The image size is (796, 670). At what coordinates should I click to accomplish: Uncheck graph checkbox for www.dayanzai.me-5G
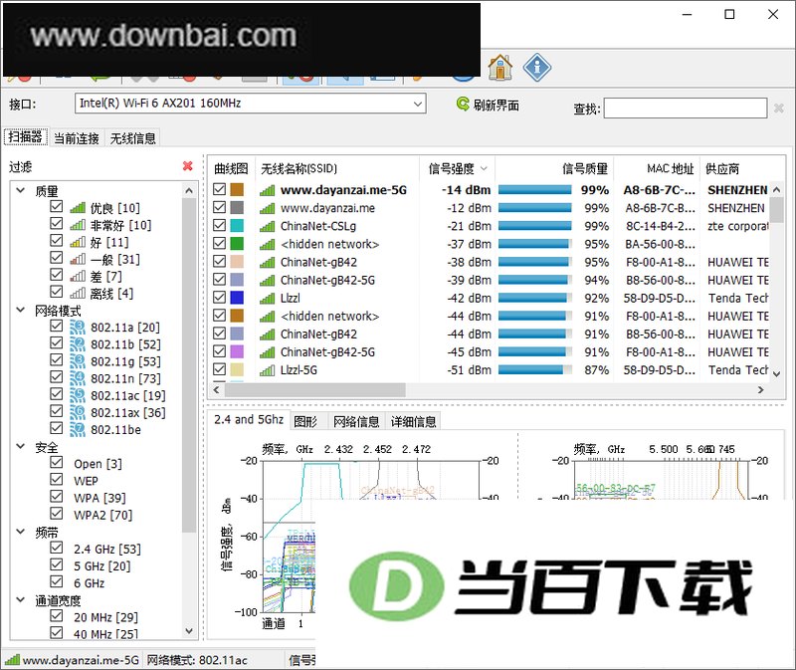point(219,189)
